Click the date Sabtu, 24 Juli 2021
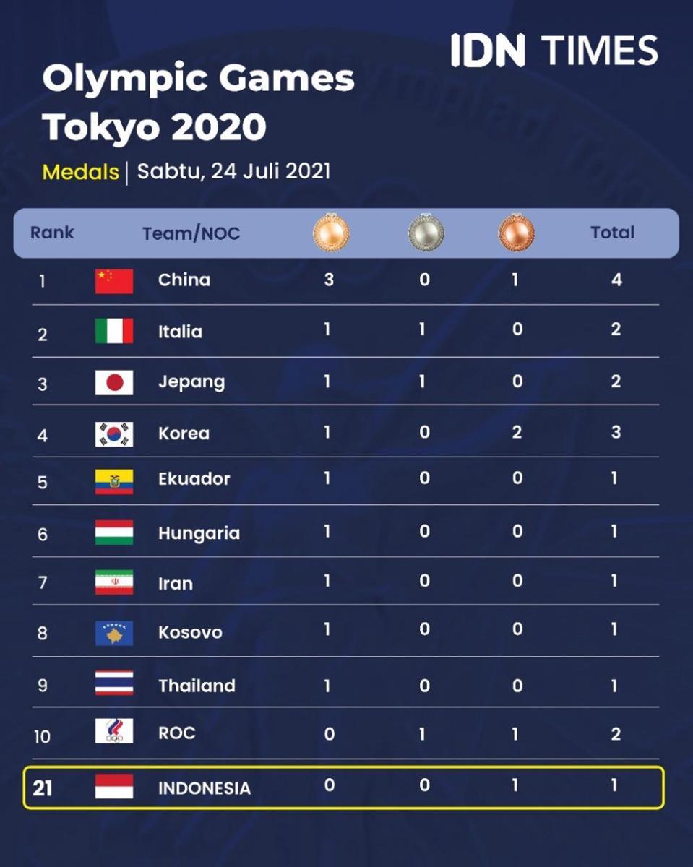The image size is (693, 867). coord(234,172)
